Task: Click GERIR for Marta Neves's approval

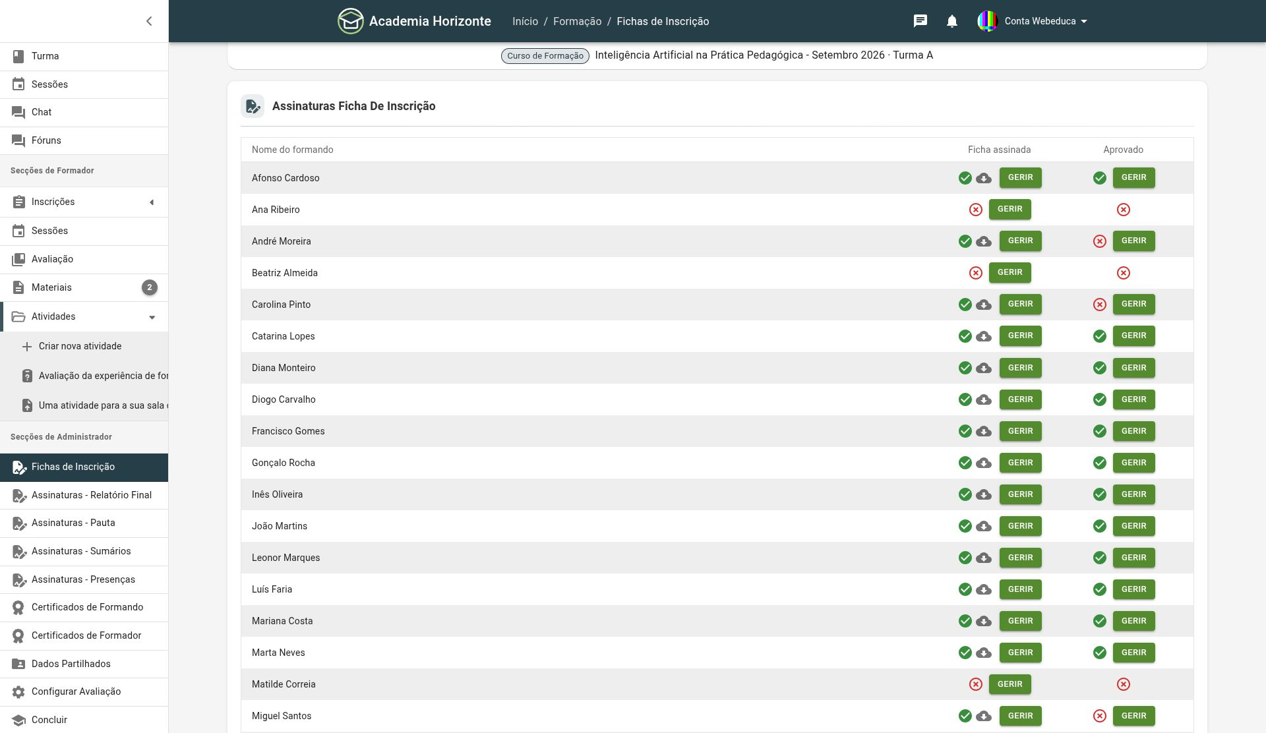Action: pos(1134,653)
